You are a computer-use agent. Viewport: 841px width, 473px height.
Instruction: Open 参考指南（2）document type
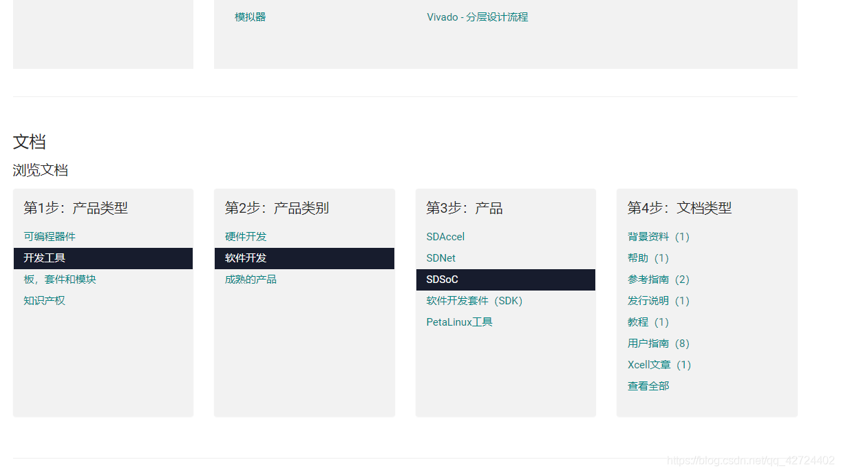tap(659, 280)
